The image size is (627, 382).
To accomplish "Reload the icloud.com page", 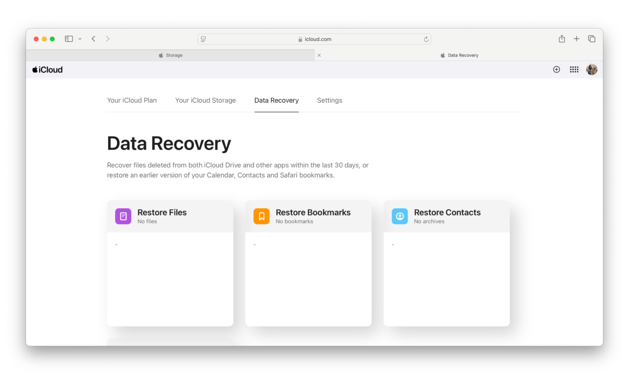I will pos(426,39).
